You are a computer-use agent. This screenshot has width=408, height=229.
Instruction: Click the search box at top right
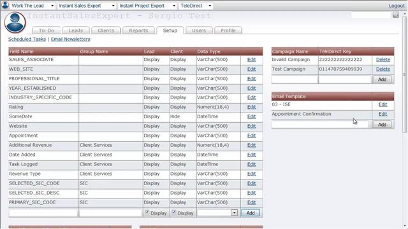click(x=371, y=15)
